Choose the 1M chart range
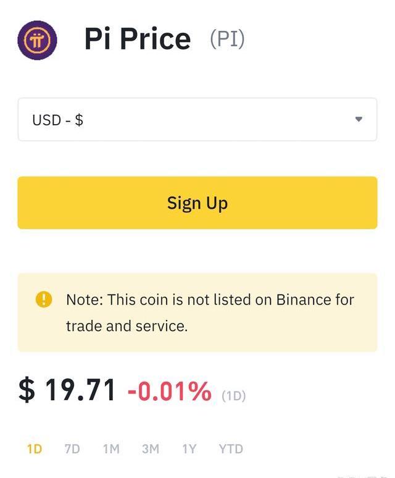 (x=111, y=449)
